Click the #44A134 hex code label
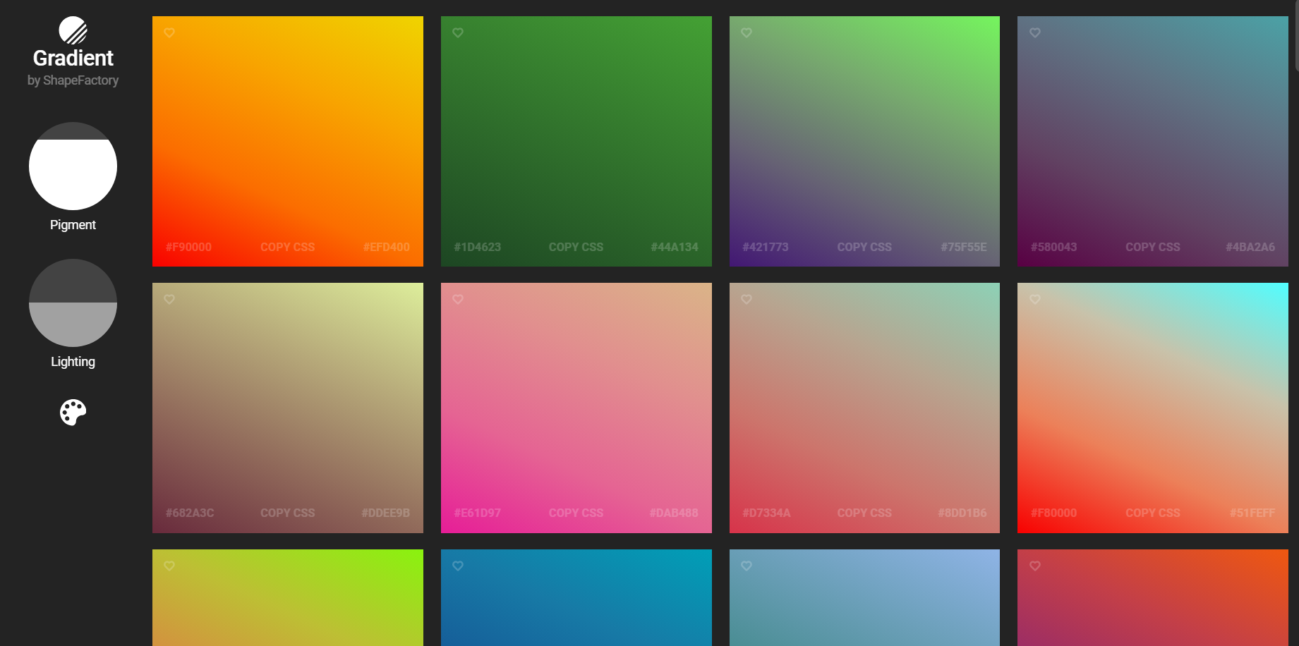The height and width of the screenshot is (646, 1299). pyautogui.click(x=675, y=247)
